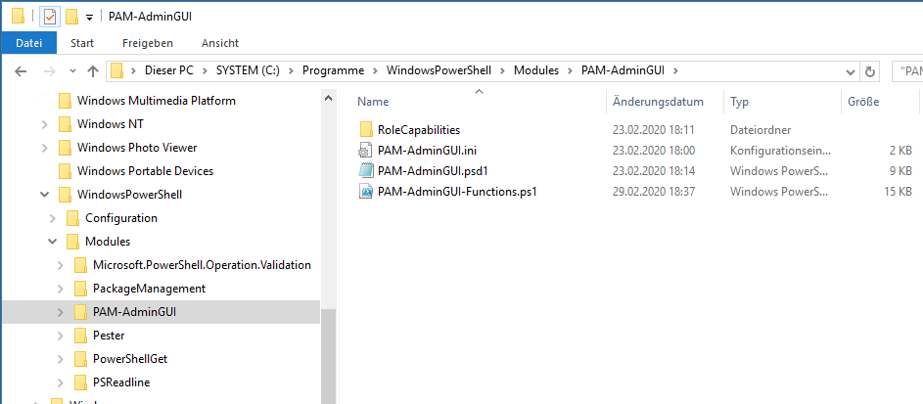
Task: Click the Modules folder icon in tree
Action: pyautogui.click(x=73, y=242)
